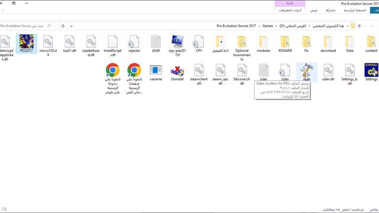The height and width of the screenshot is (213, 379).
Task: Select the cpy-pes2017cf info file
Action: click(177, 46)
